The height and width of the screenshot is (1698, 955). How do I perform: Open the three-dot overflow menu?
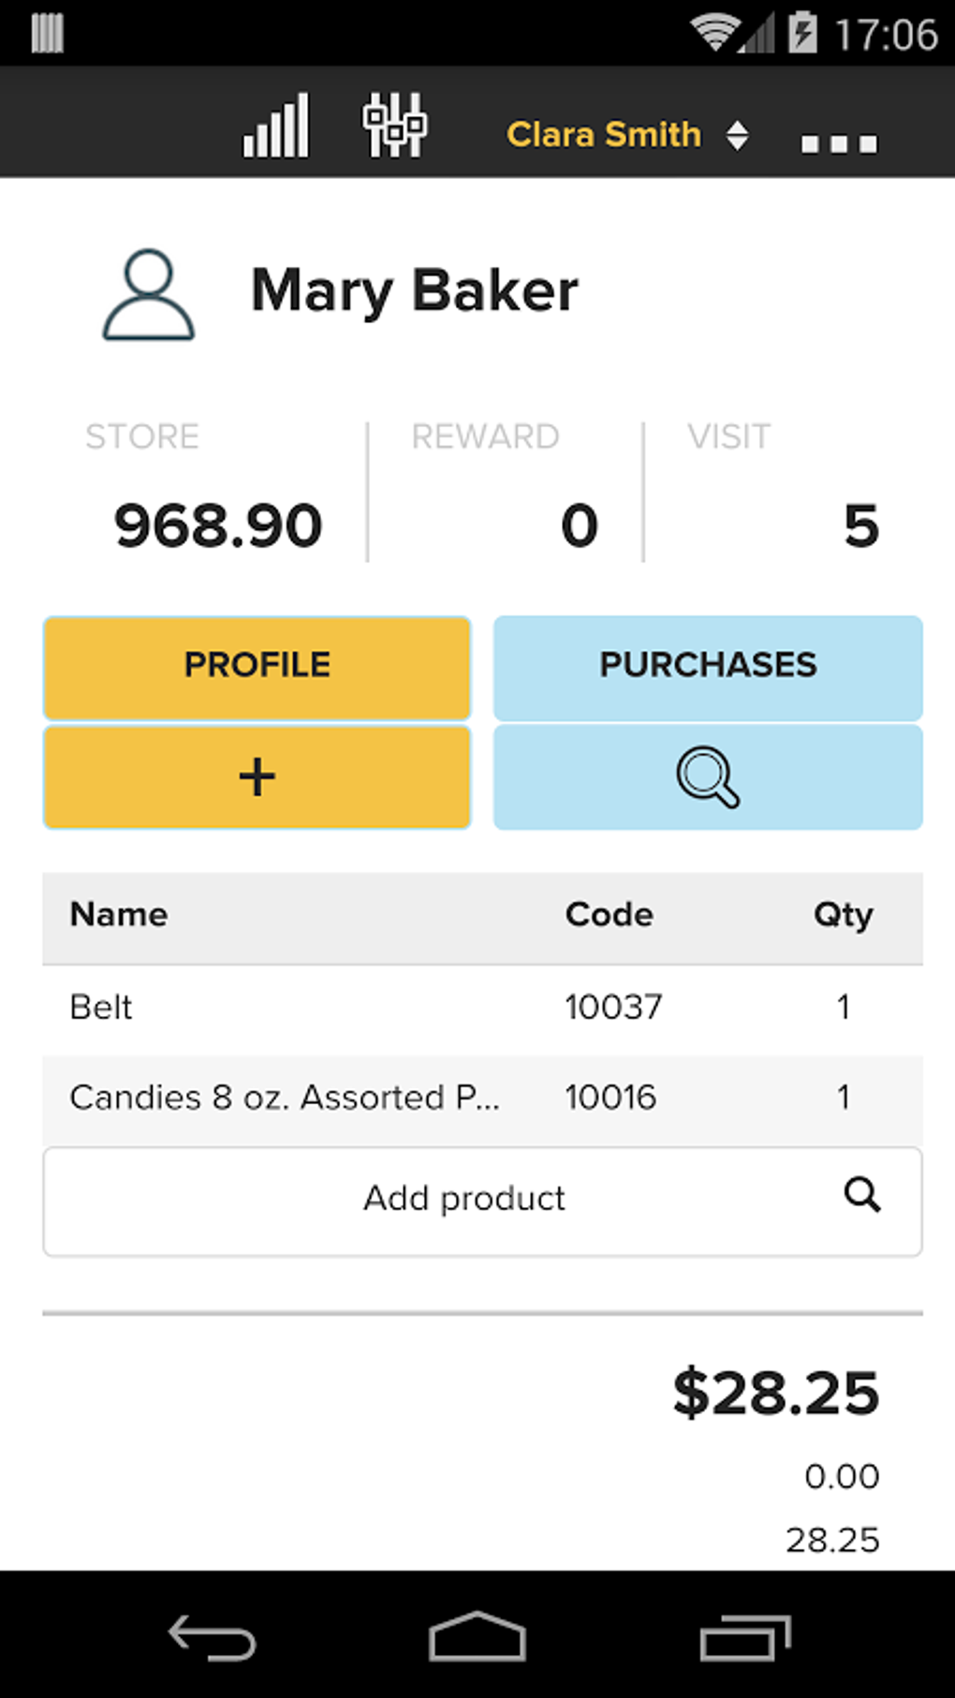[839, 143]
